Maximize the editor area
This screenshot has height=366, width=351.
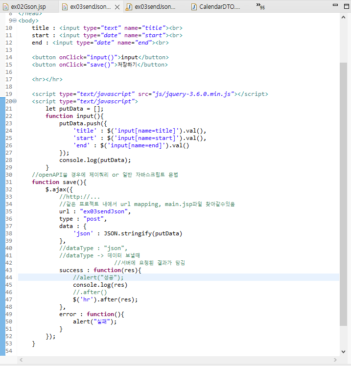347,6
